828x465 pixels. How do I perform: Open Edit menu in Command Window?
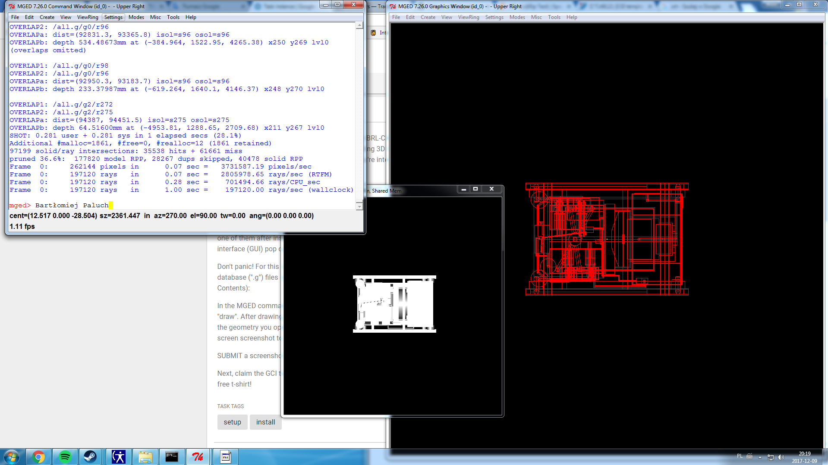point(29,17)
